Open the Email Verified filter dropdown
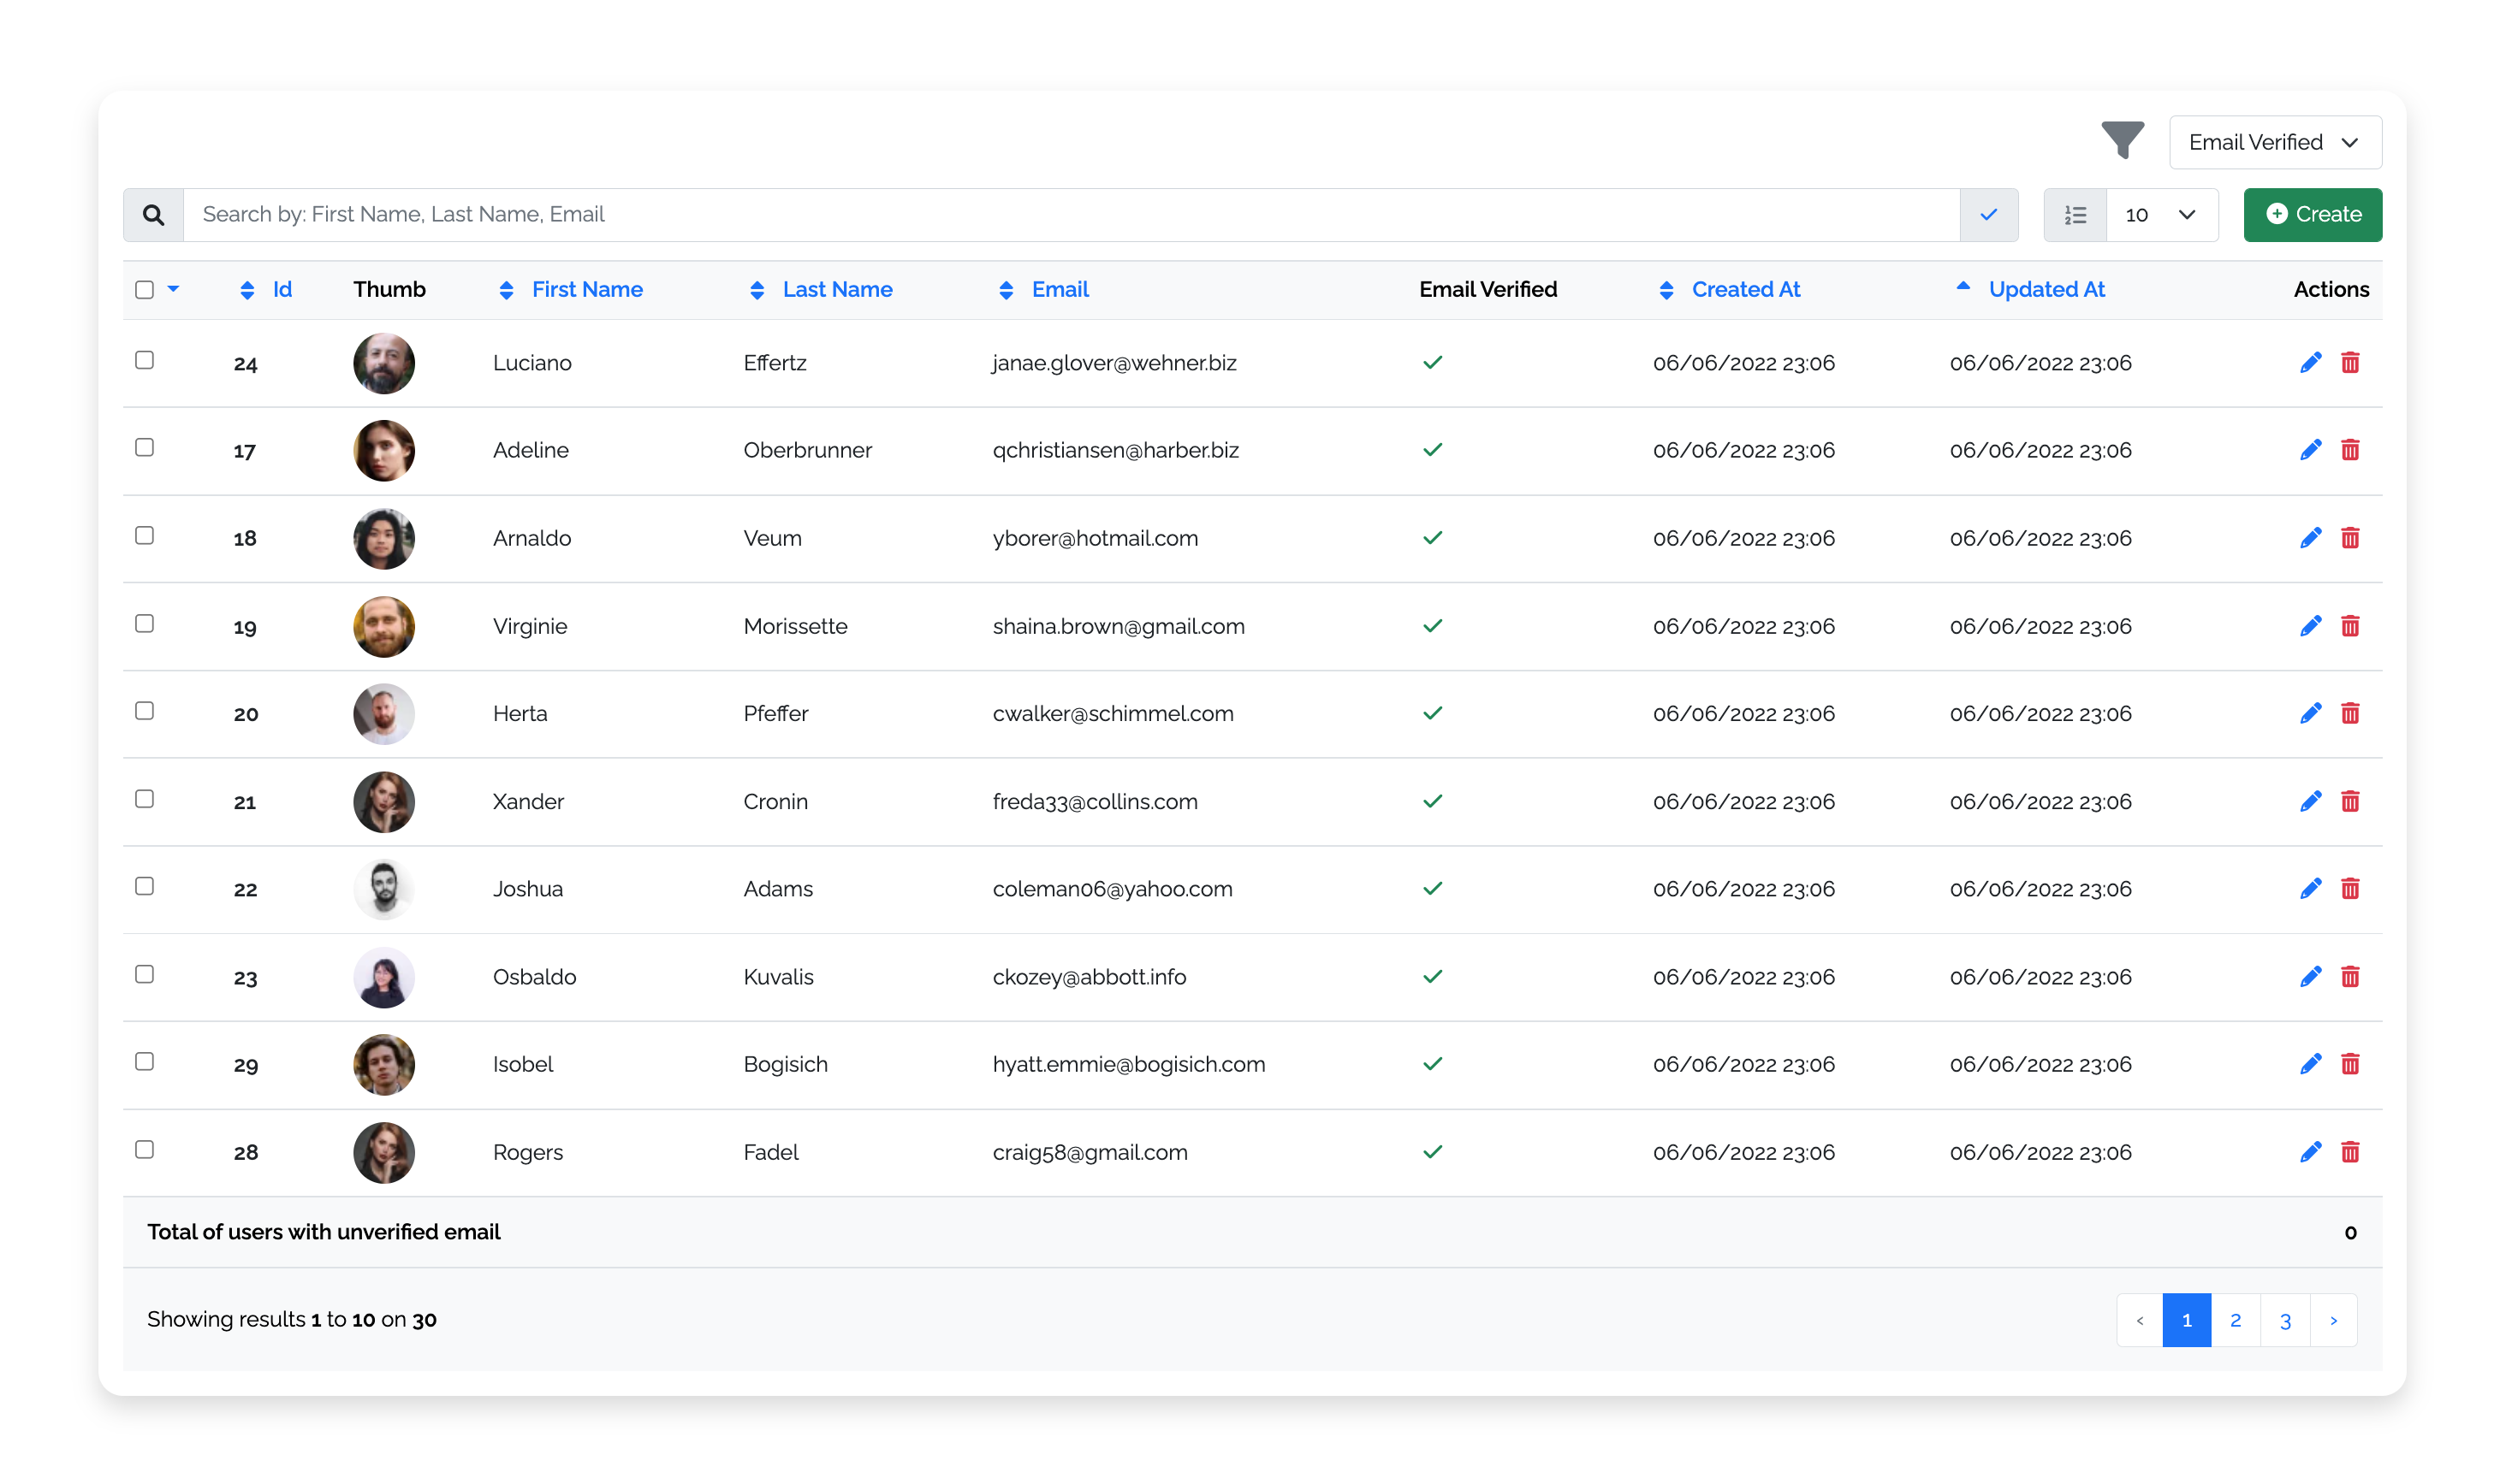Image resolution: width=2506 pixels, height=1484 pixels. pos(2274,141)
